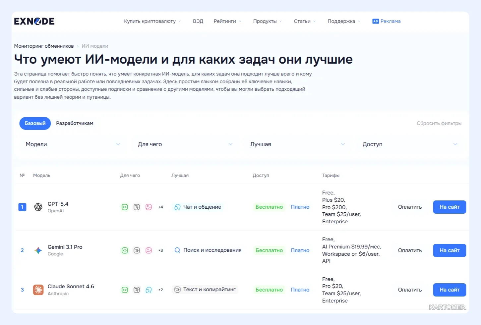Open the Лучшая filter dropdown
Image resolution: width=481 pixels, height=325 pixels.
(297, 144)
